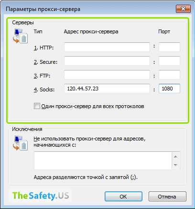Click the Socks address field with 120.44.57.23
The width and height of the screenshot is (195, 209).
[107, 89]
